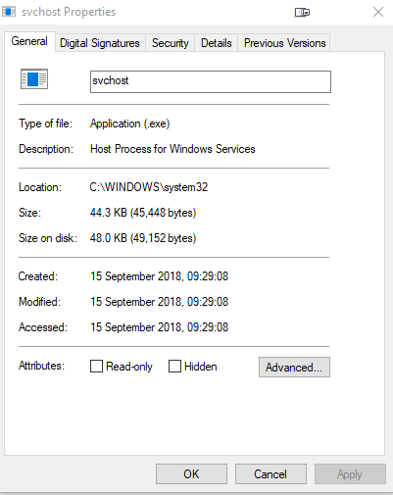This screenshot has height=495, width=393.
Task: Click the title bar toolbar icon near close
Action: [302, 13]
